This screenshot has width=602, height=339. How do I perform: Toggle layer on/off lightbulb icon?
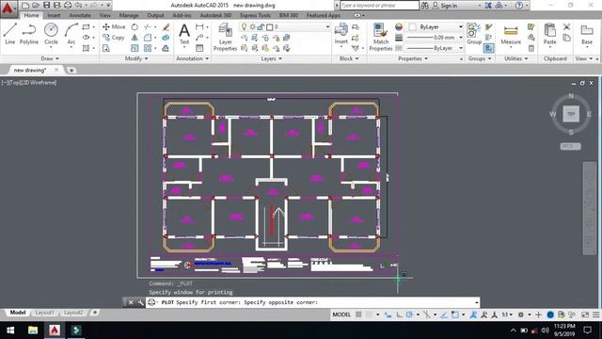tap(244, 27)
